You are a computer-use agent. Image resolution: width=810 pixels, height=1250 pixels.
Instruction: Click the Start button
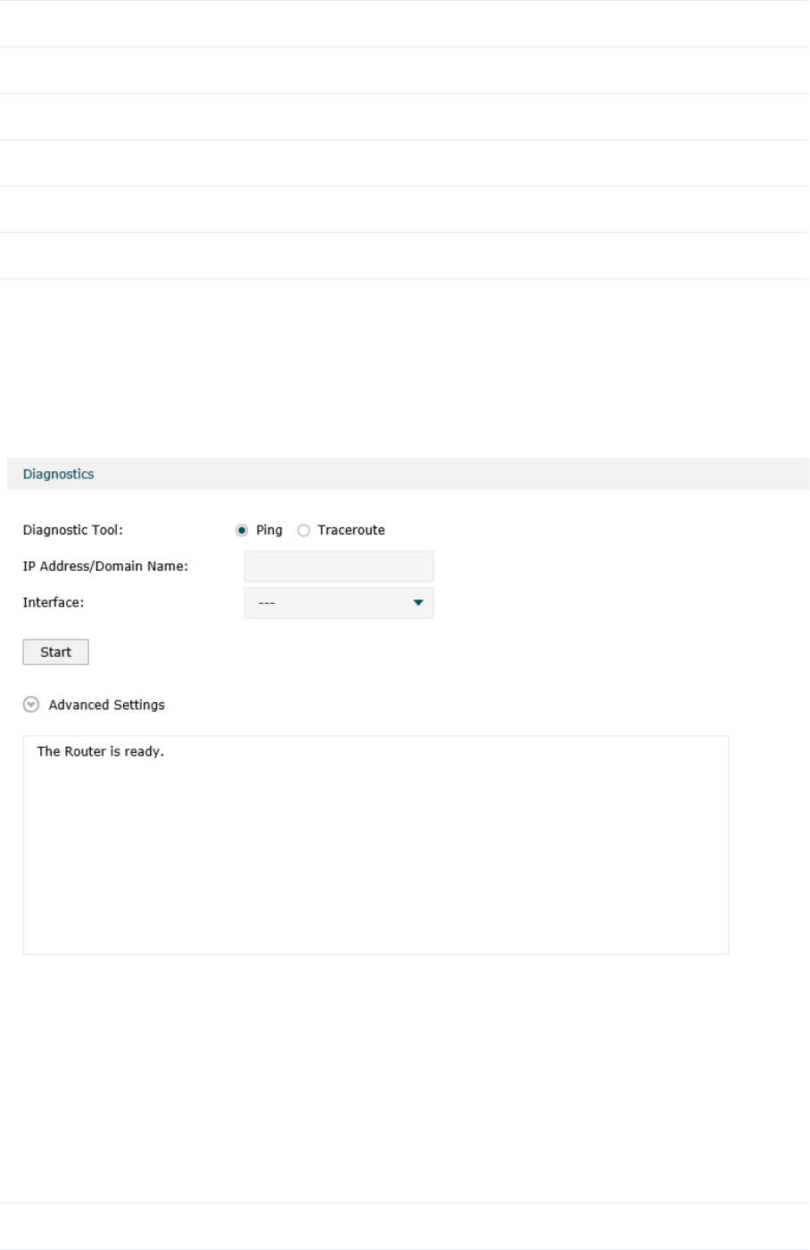pyautogui.click(x=55, y=652)
